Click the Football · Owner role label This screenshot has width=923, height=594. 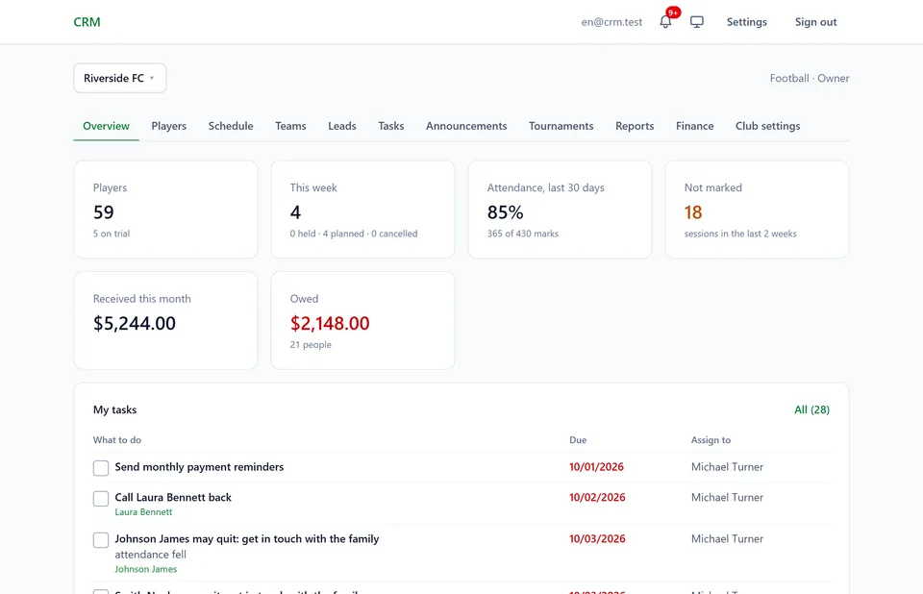coord(810,78)
